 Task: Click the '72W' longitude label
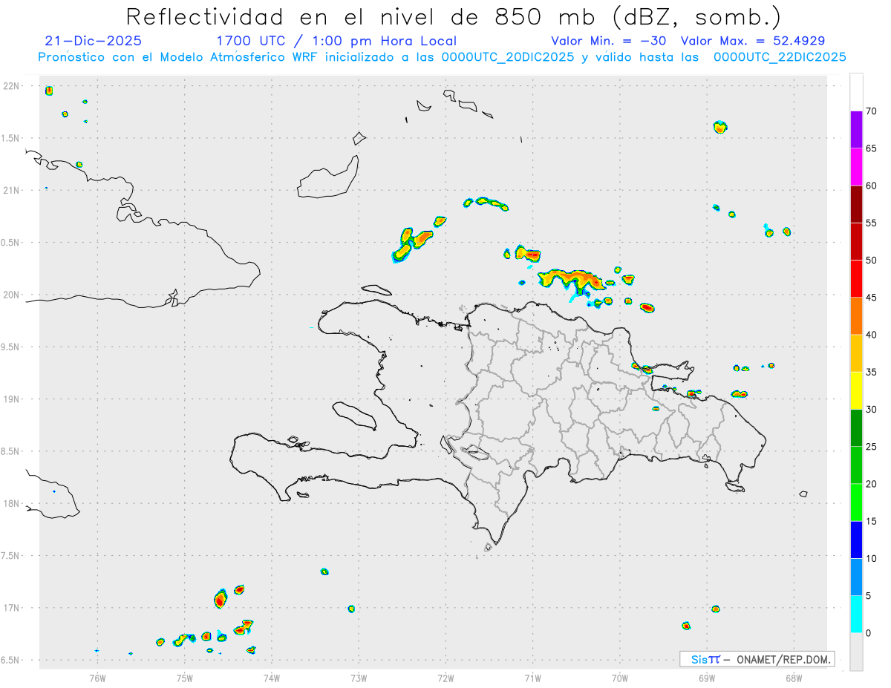[446, 677]
